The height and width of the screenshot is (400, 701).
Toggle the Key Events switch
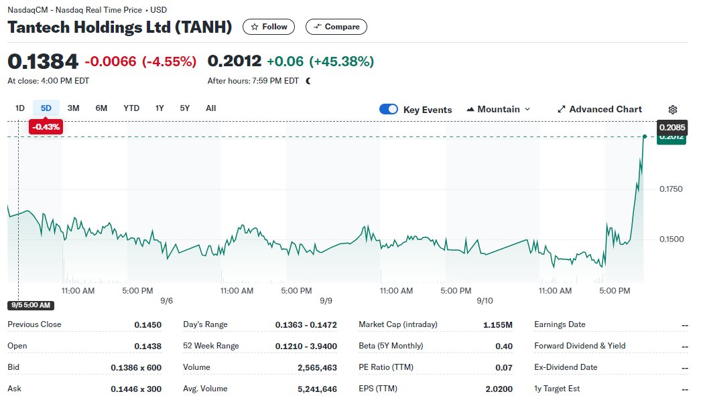pos(389,110)
